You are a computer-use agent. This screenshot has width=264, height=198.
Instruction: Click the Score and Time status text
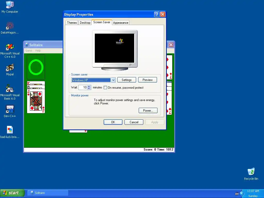(159, 150)
